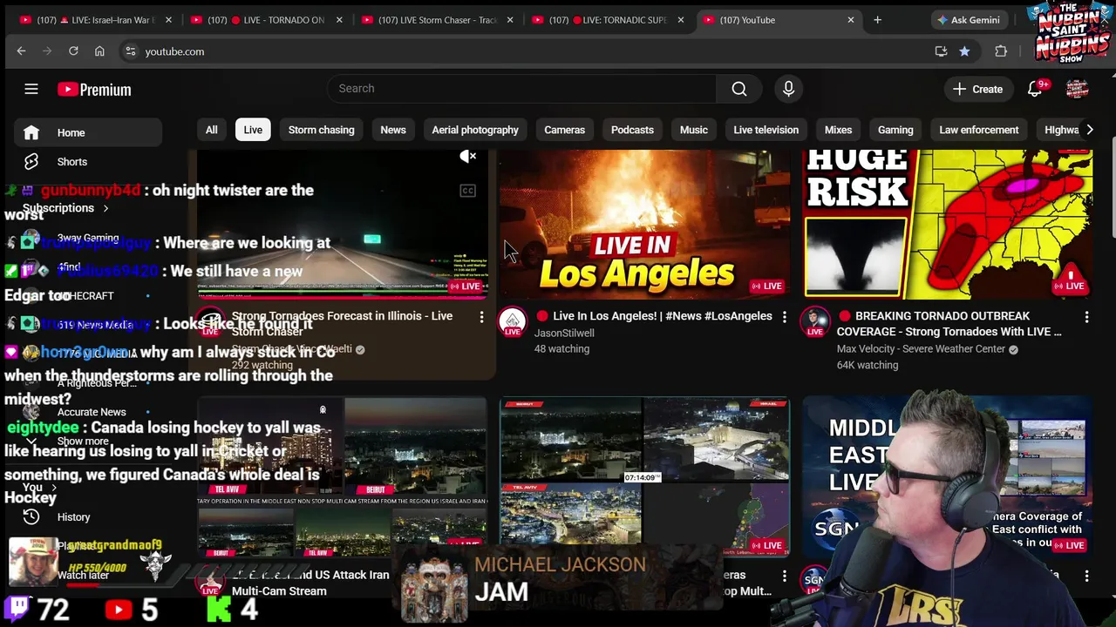Select the All filter chip
Image resolution: width=1116 pixels, height=627 pixels.
pyautogui.click(x=212, y=130)
